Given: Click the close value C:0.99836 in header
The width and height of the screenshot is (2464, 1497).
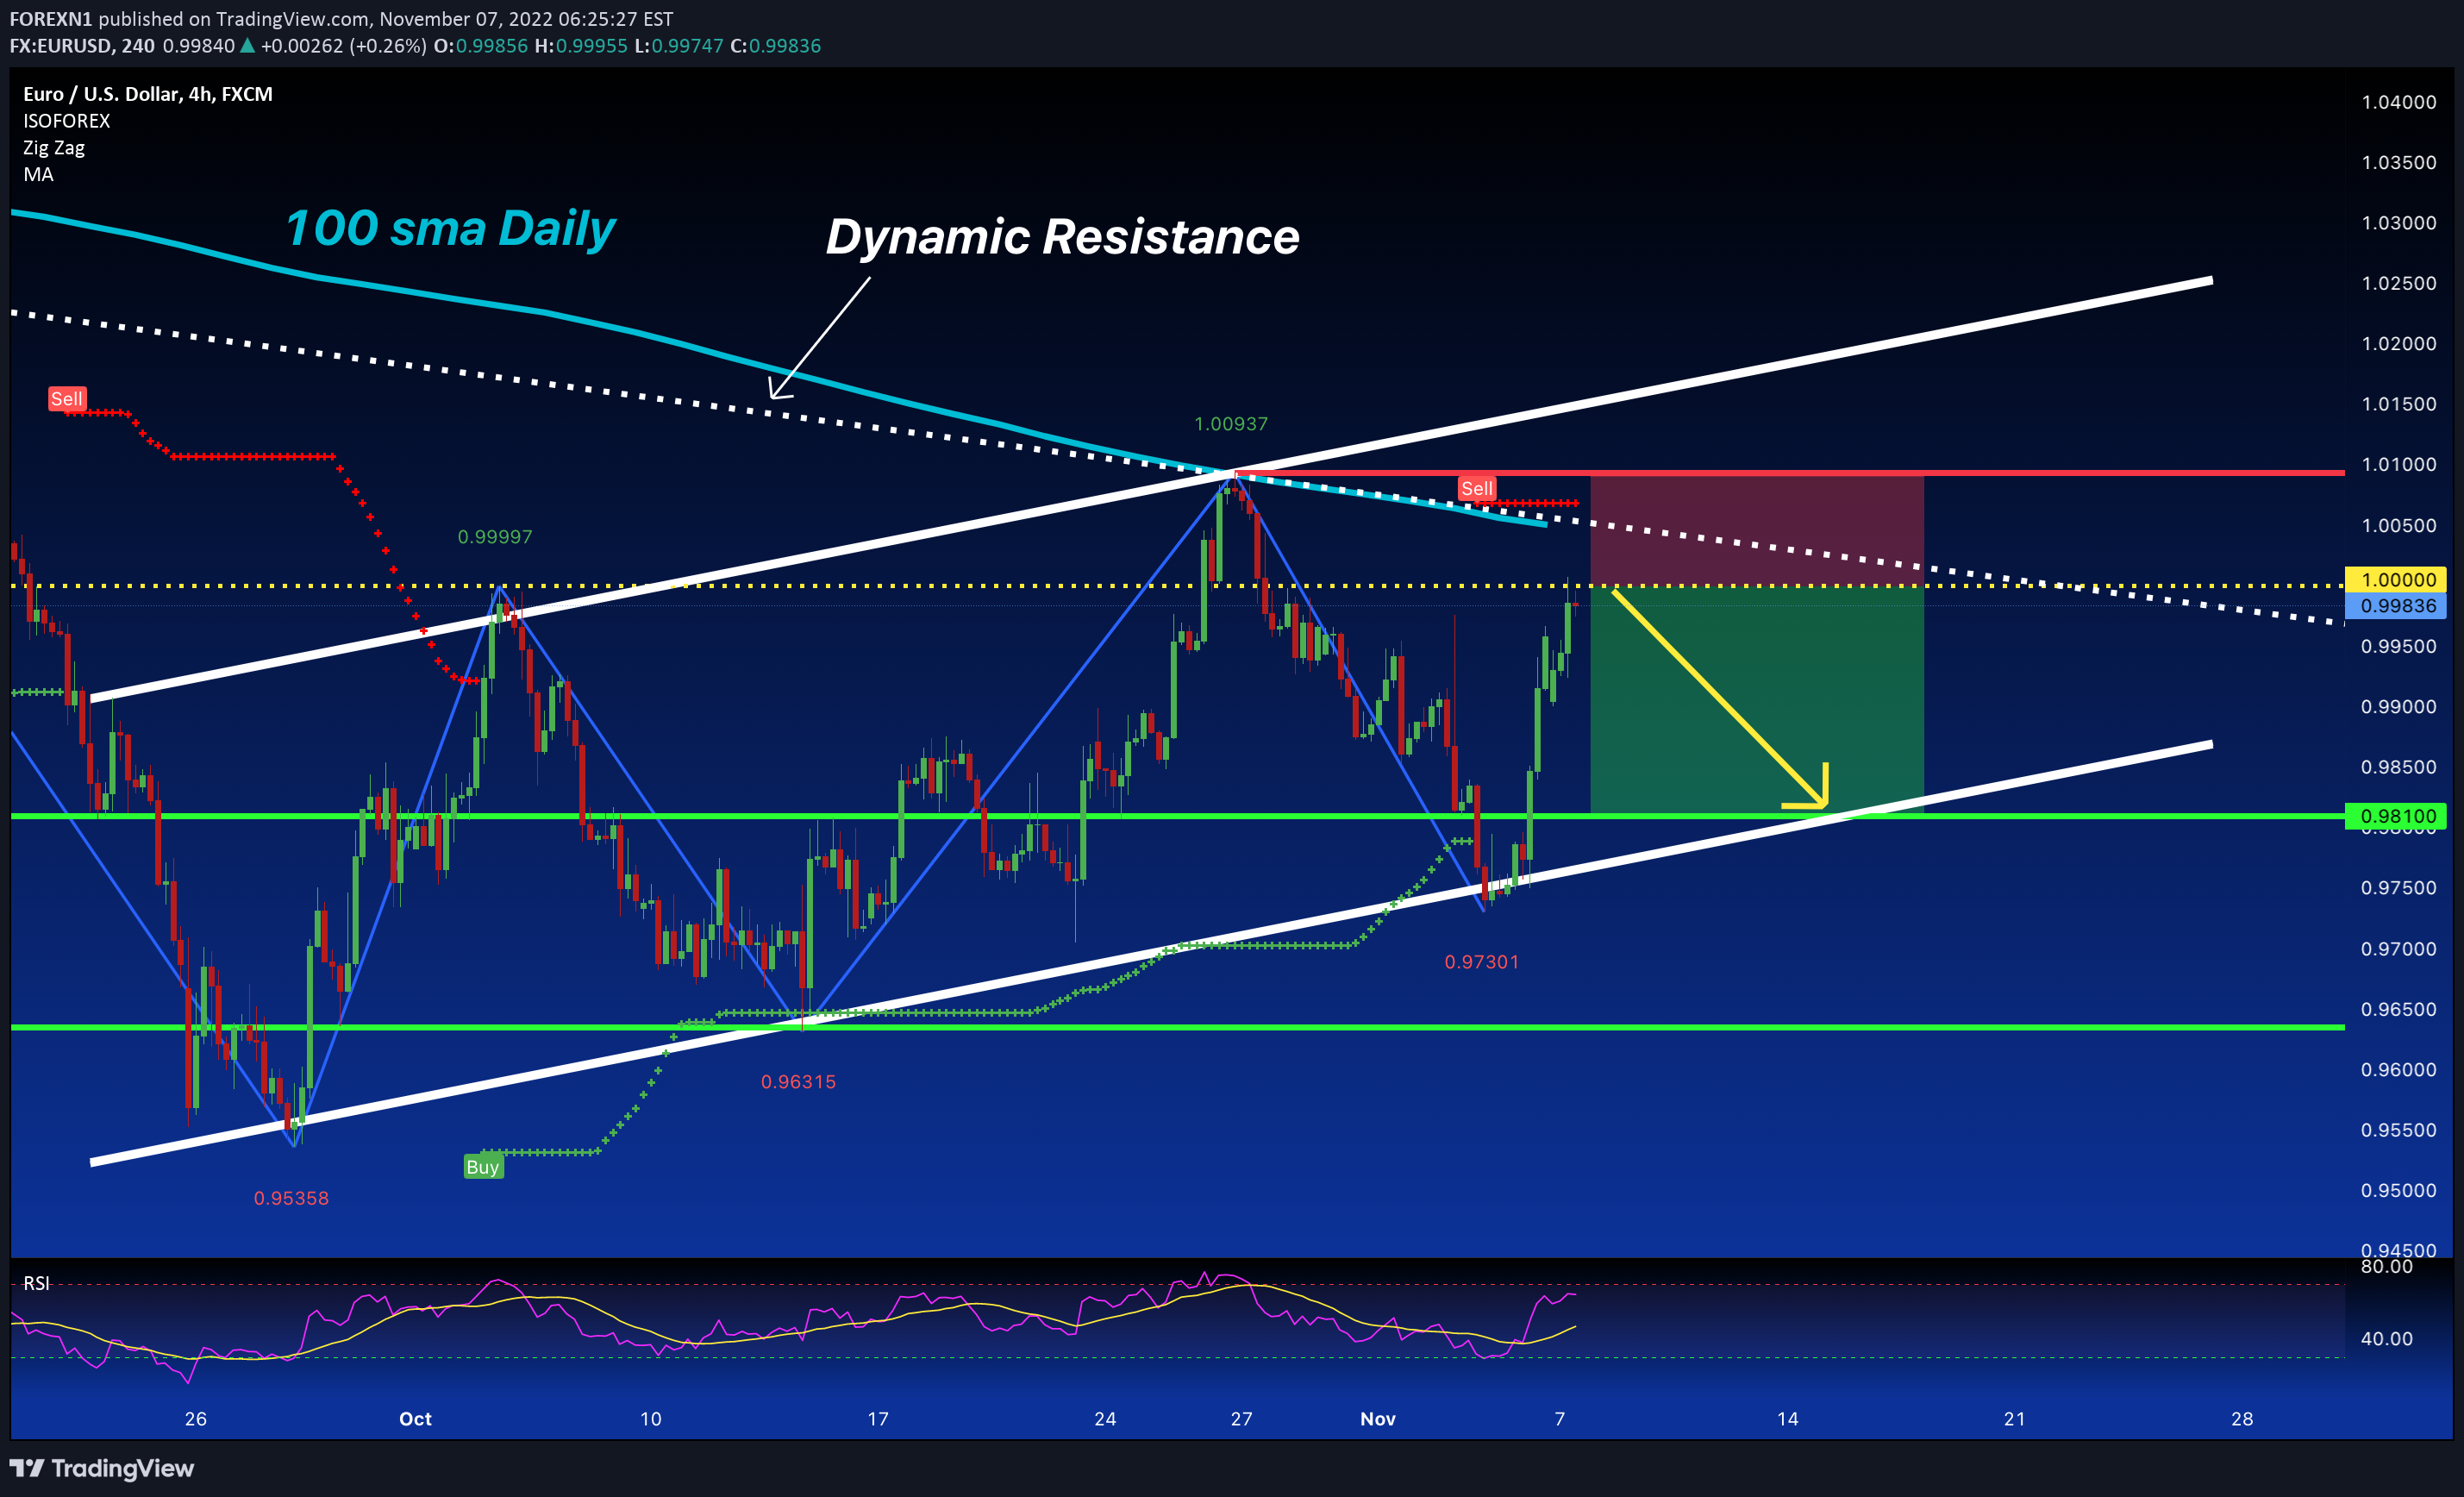Looking at the screenshot, I should (775, 46).
